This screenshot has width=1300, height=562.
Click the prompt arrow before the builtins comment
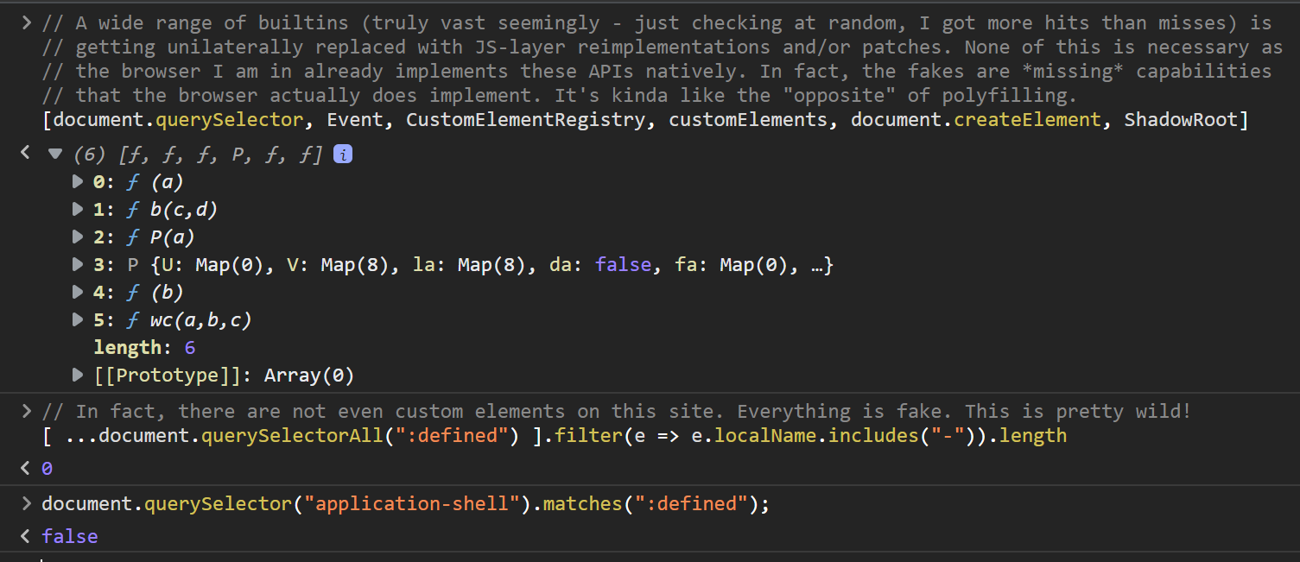26,22
